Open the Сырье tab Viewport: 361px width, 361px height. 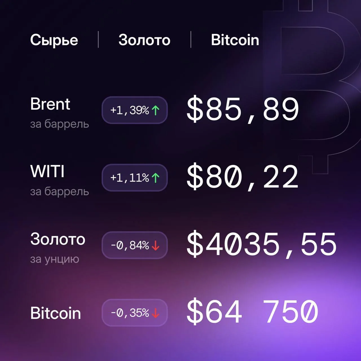[x=54, y=40]
